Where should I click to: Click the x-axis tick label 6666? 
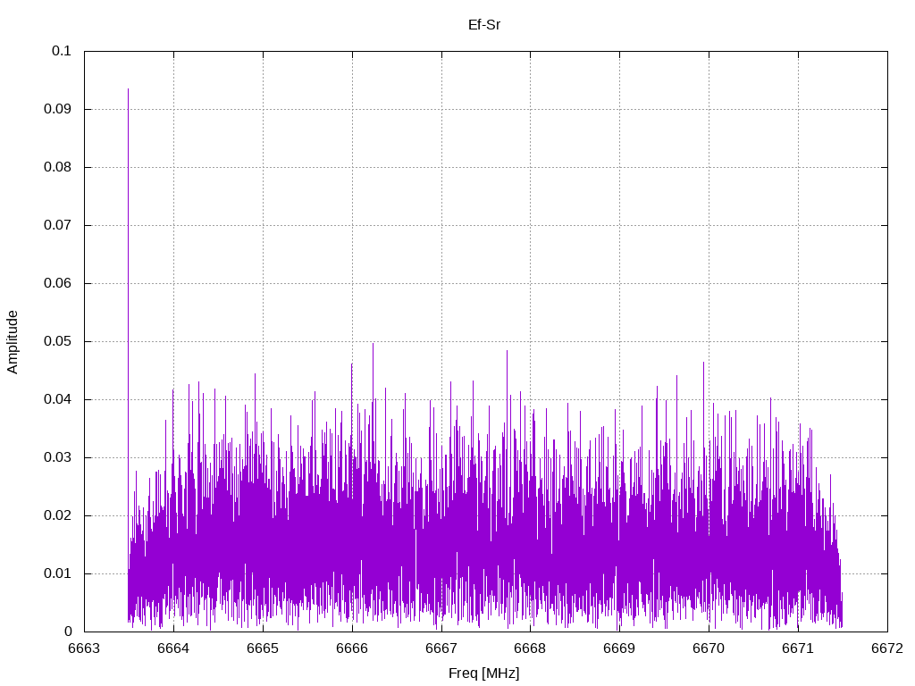tap(352, 648)
